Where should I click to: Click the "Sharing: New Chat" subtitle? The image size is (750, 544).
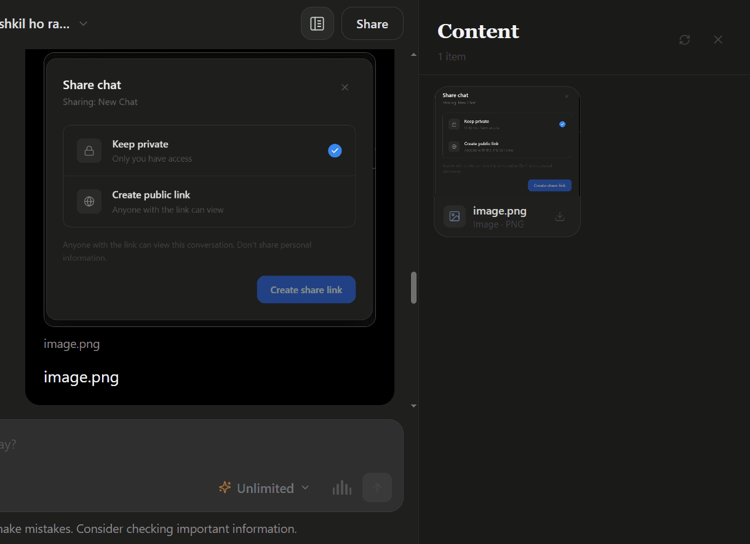pos(100,102)
